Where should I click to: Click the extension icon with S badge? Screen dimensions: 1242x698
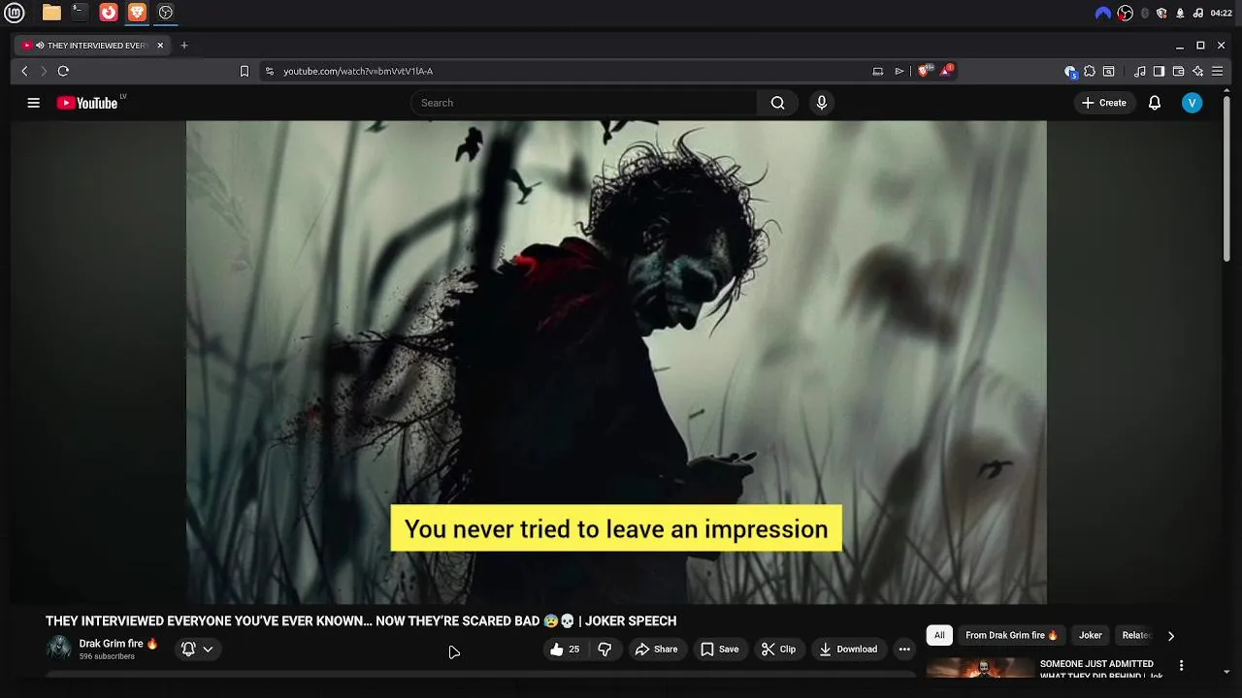pos(1070,72)
